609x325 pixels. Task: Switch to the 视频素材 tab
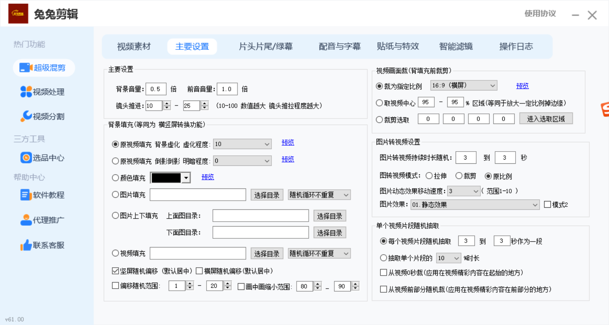(134, 46)
